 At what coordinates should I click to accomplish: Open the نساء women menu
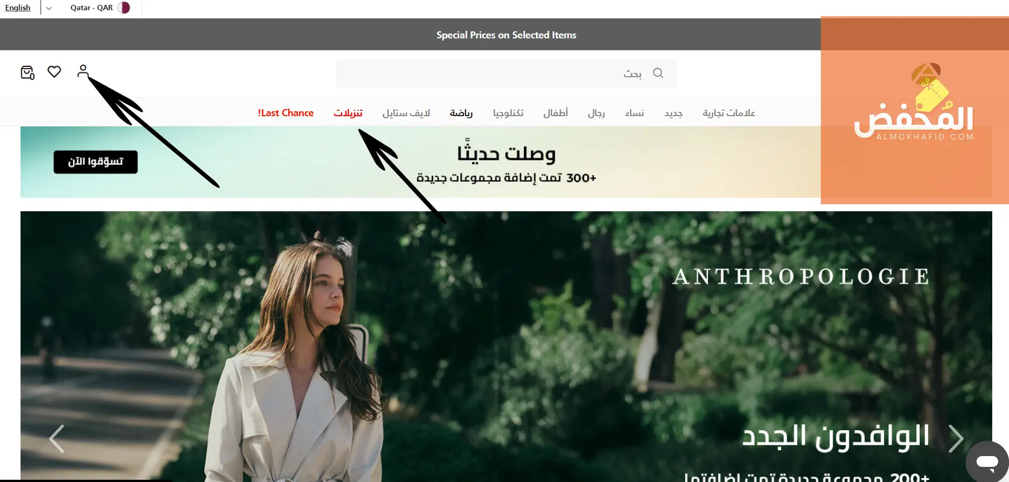pyautogui.click(x=634, y=113)
